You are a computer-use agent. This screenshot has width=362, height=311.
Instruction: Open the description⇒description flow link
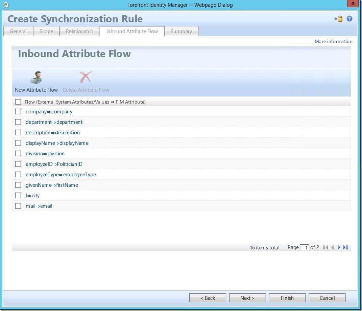53,133
